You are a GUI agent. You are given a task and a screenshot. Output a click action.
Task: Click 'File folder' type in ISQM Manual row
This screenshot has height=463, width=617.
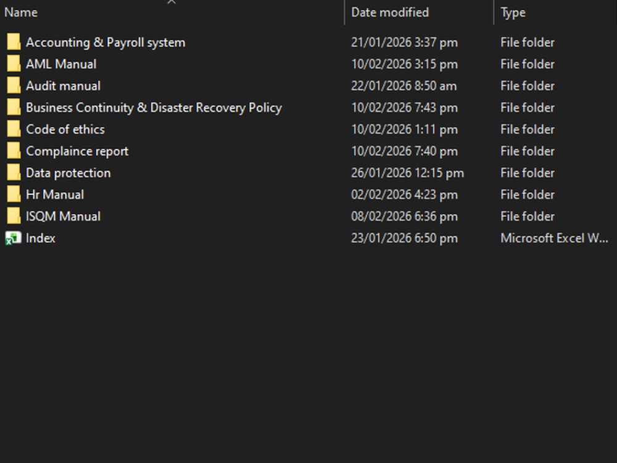click(x=528, y=216)
